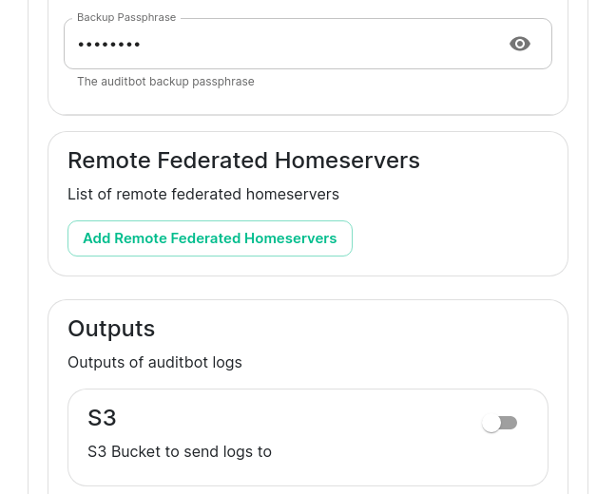616x494 pixels.
Task: Enable the S3 output toggle
Action: (499, 423)
